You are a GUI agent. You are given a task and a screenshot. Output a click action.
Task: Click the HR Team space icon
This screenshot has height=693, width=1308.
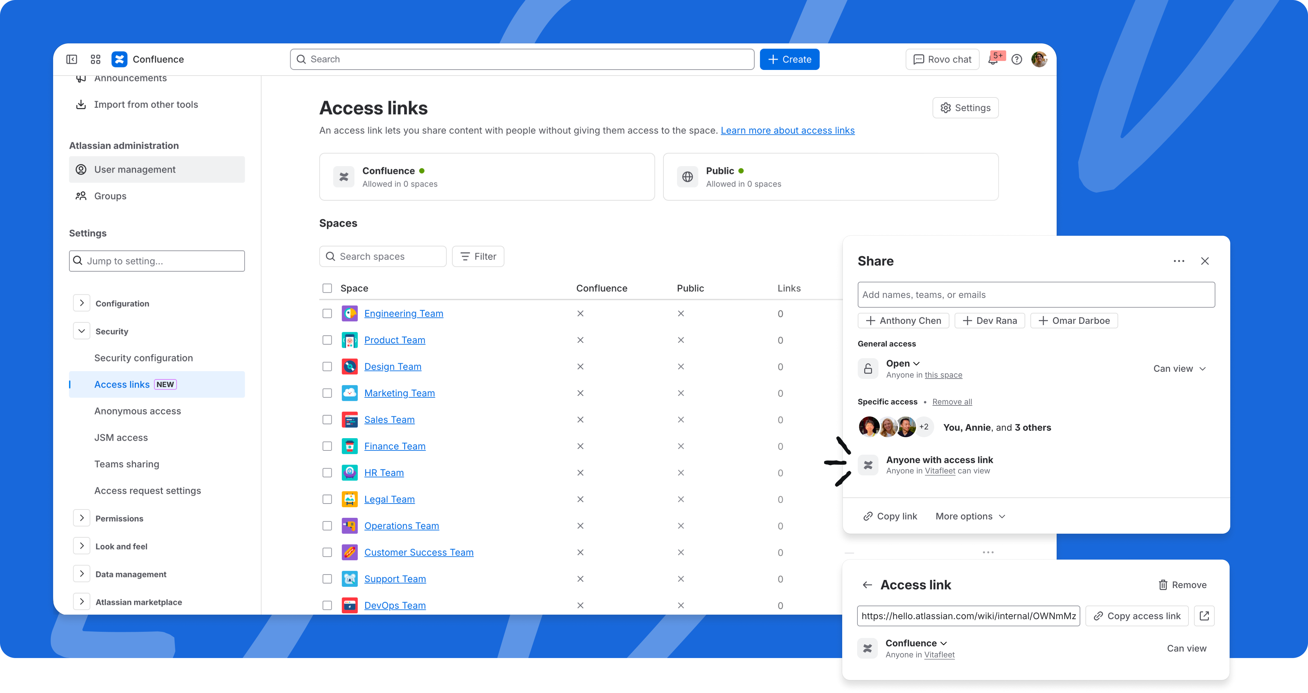point(349,473)
